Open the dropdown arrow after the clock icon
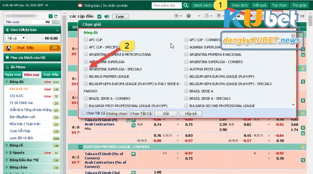This screenshot has height=174, width=313. [x=199, y=16]
